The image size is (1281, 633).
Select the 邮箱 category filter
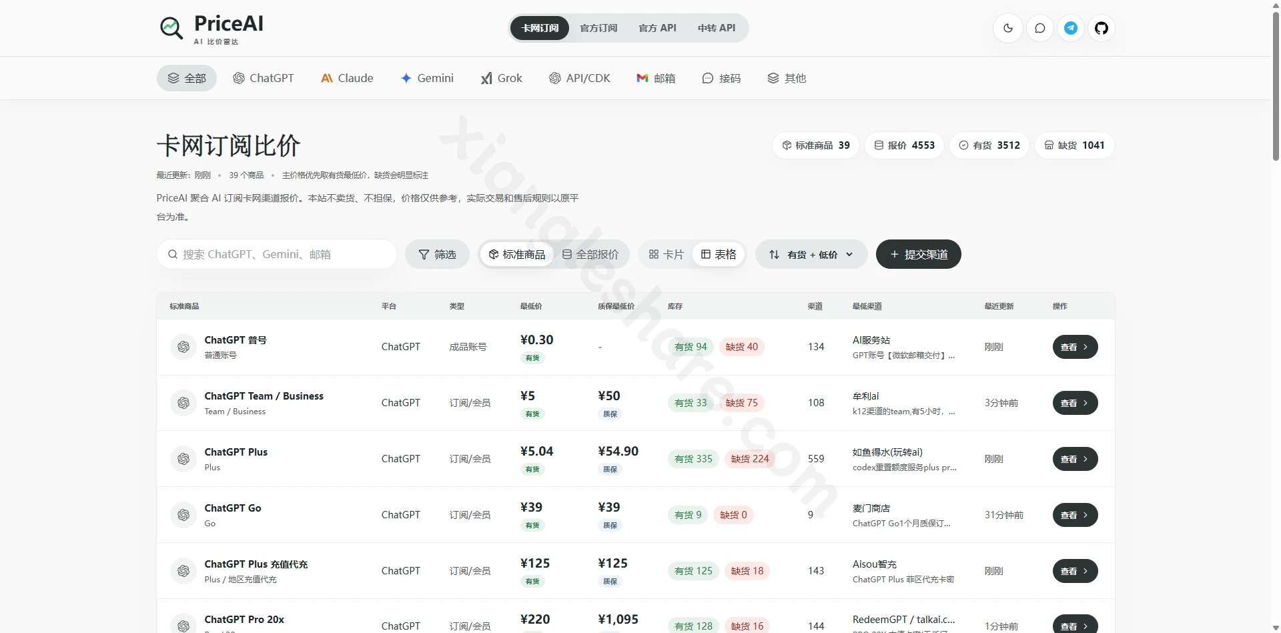coord(656,78)
